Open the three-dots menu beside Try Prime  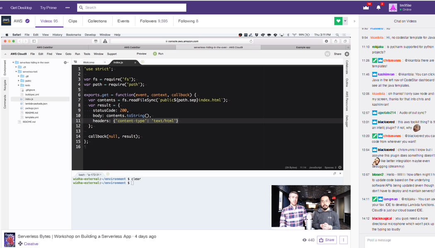pos(68,8)
